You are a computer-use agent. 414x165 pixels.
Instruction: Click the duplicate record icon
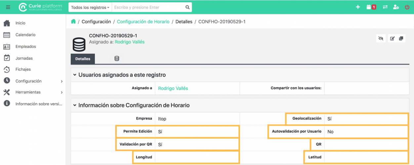[401, 38]
